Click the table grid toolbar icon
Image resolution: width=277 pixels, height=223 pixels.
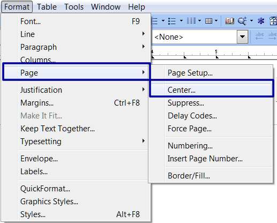click(208, 21)
